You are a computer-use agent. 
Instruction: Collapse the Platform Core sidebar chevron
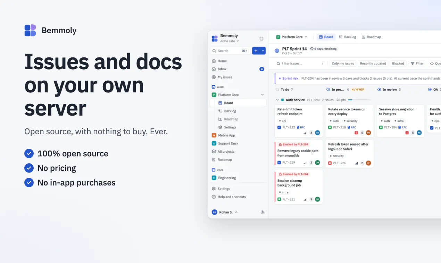263,95
